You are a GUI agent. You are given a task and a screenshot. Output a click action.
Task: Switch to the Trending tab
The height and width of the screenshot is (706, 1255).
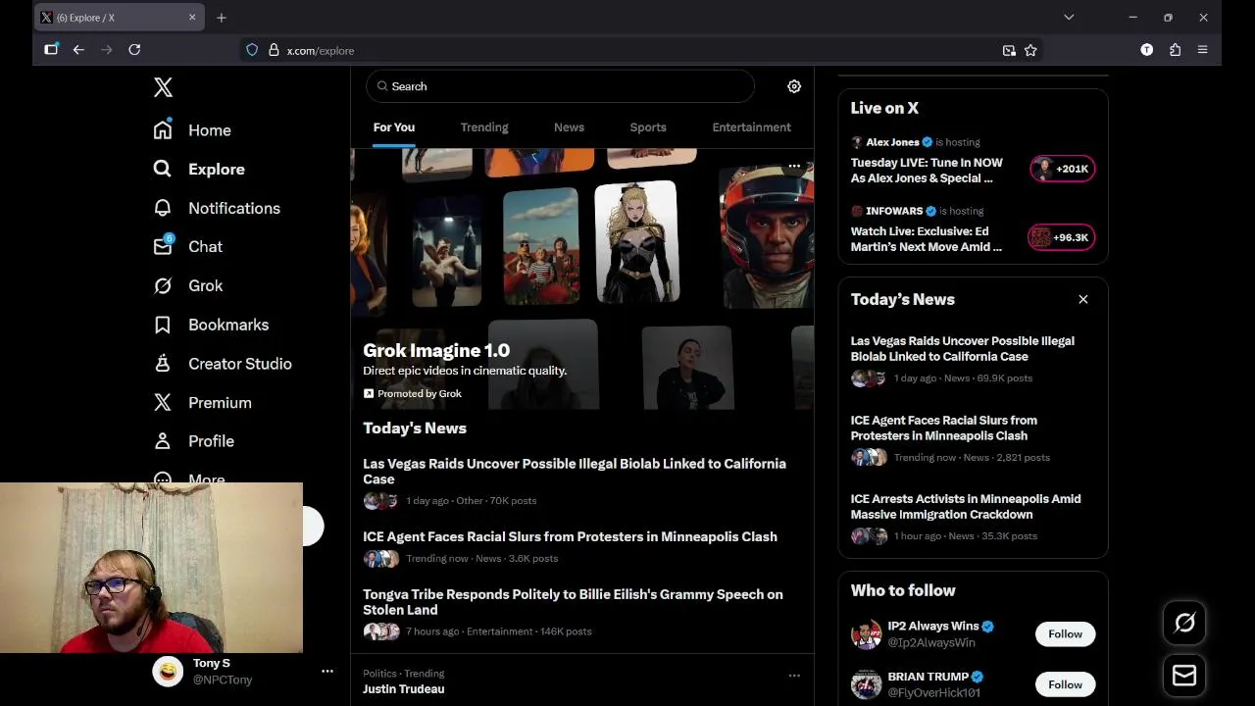[484, 127]
